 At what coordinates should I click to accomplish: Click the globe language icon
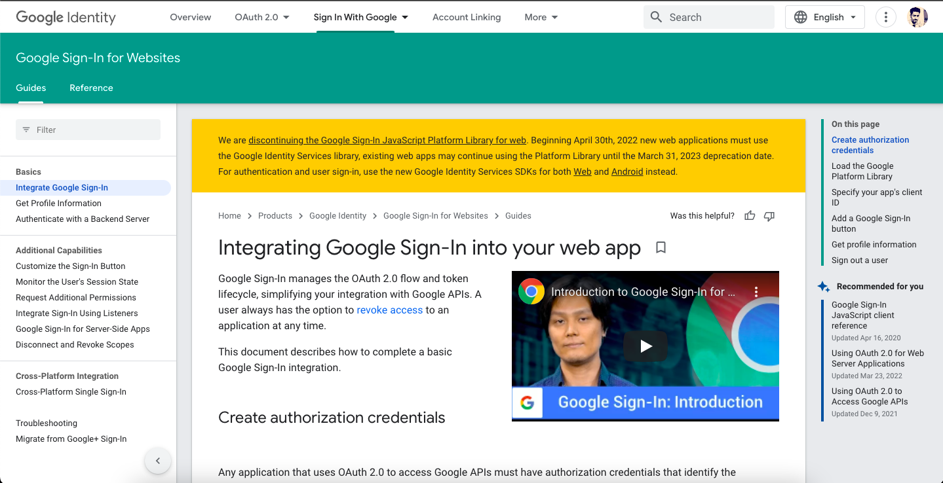(800, 18)
